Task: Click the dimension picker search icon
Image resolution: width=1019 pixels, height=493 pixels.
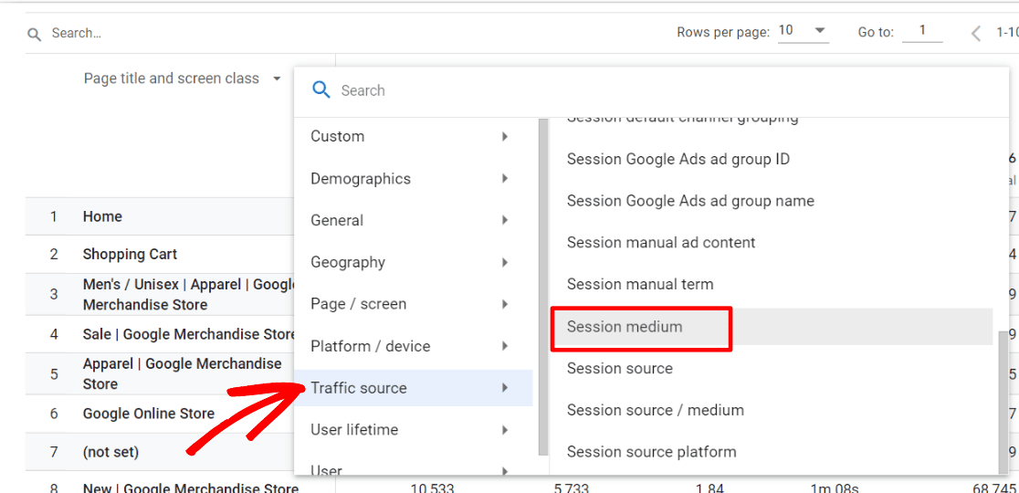Action: pyautogui.click(x=320, y=89)
